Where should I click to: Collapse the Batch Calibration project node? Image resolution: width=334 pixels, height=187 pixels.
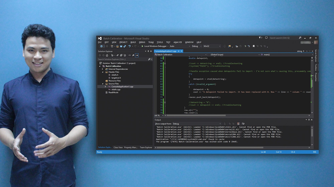point(100,66)
